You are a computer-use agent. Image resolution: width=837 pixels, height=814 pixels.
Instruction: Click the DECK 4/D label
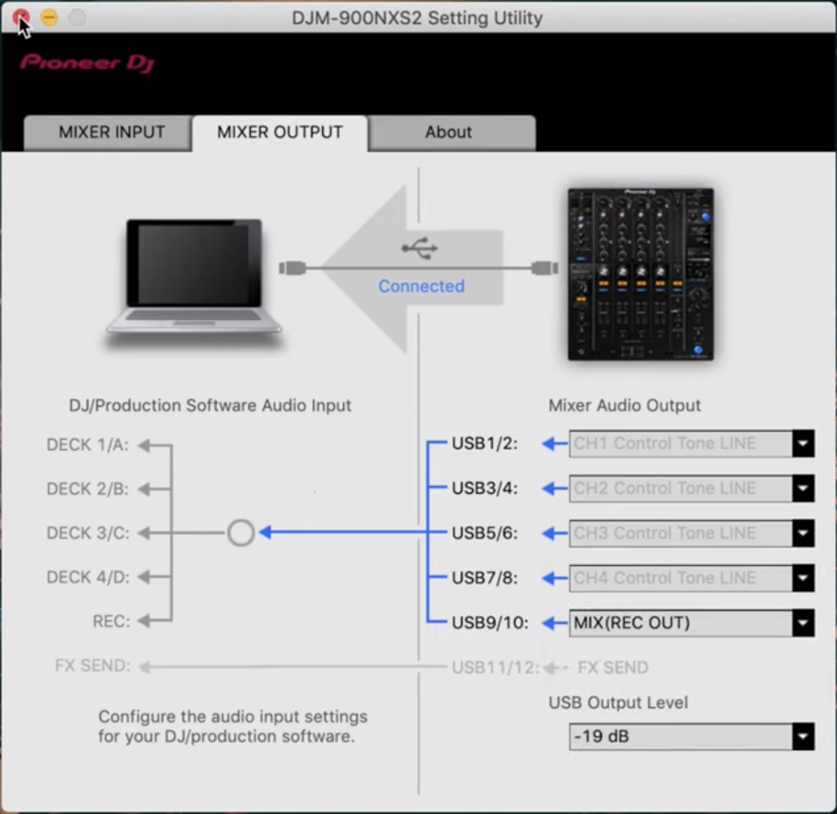tap(88, 577)
